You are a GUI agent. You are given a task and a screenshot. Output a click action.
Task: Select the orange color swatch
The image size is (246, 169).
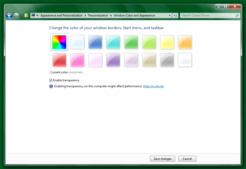[x=185, y=42]
